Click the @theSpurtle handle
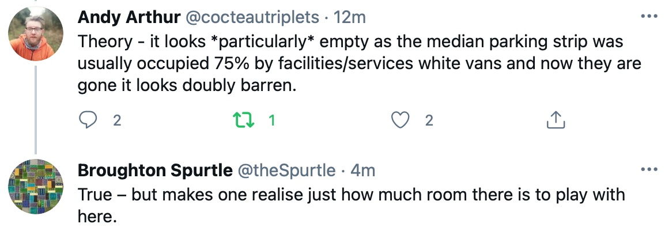This screenshot has height=235, width=665. (x=287, y=170)
